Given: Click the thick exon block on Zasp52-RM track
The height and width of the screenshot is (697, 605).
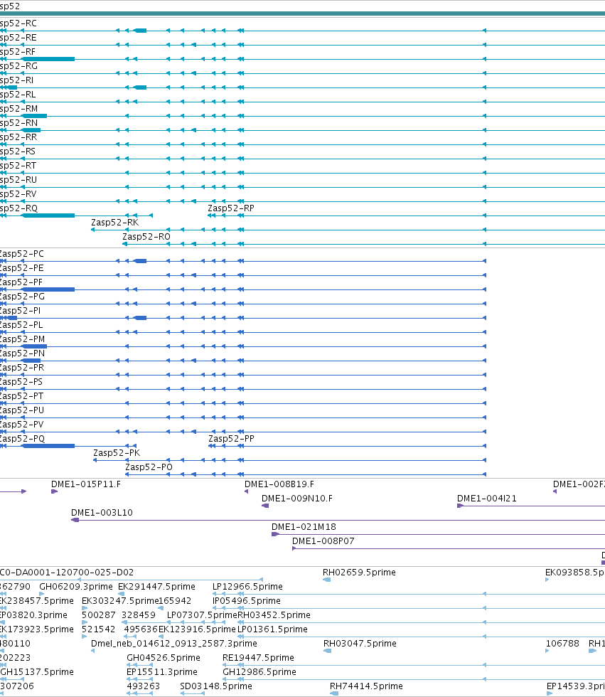Looking at the screenshot, I should 34,116.
